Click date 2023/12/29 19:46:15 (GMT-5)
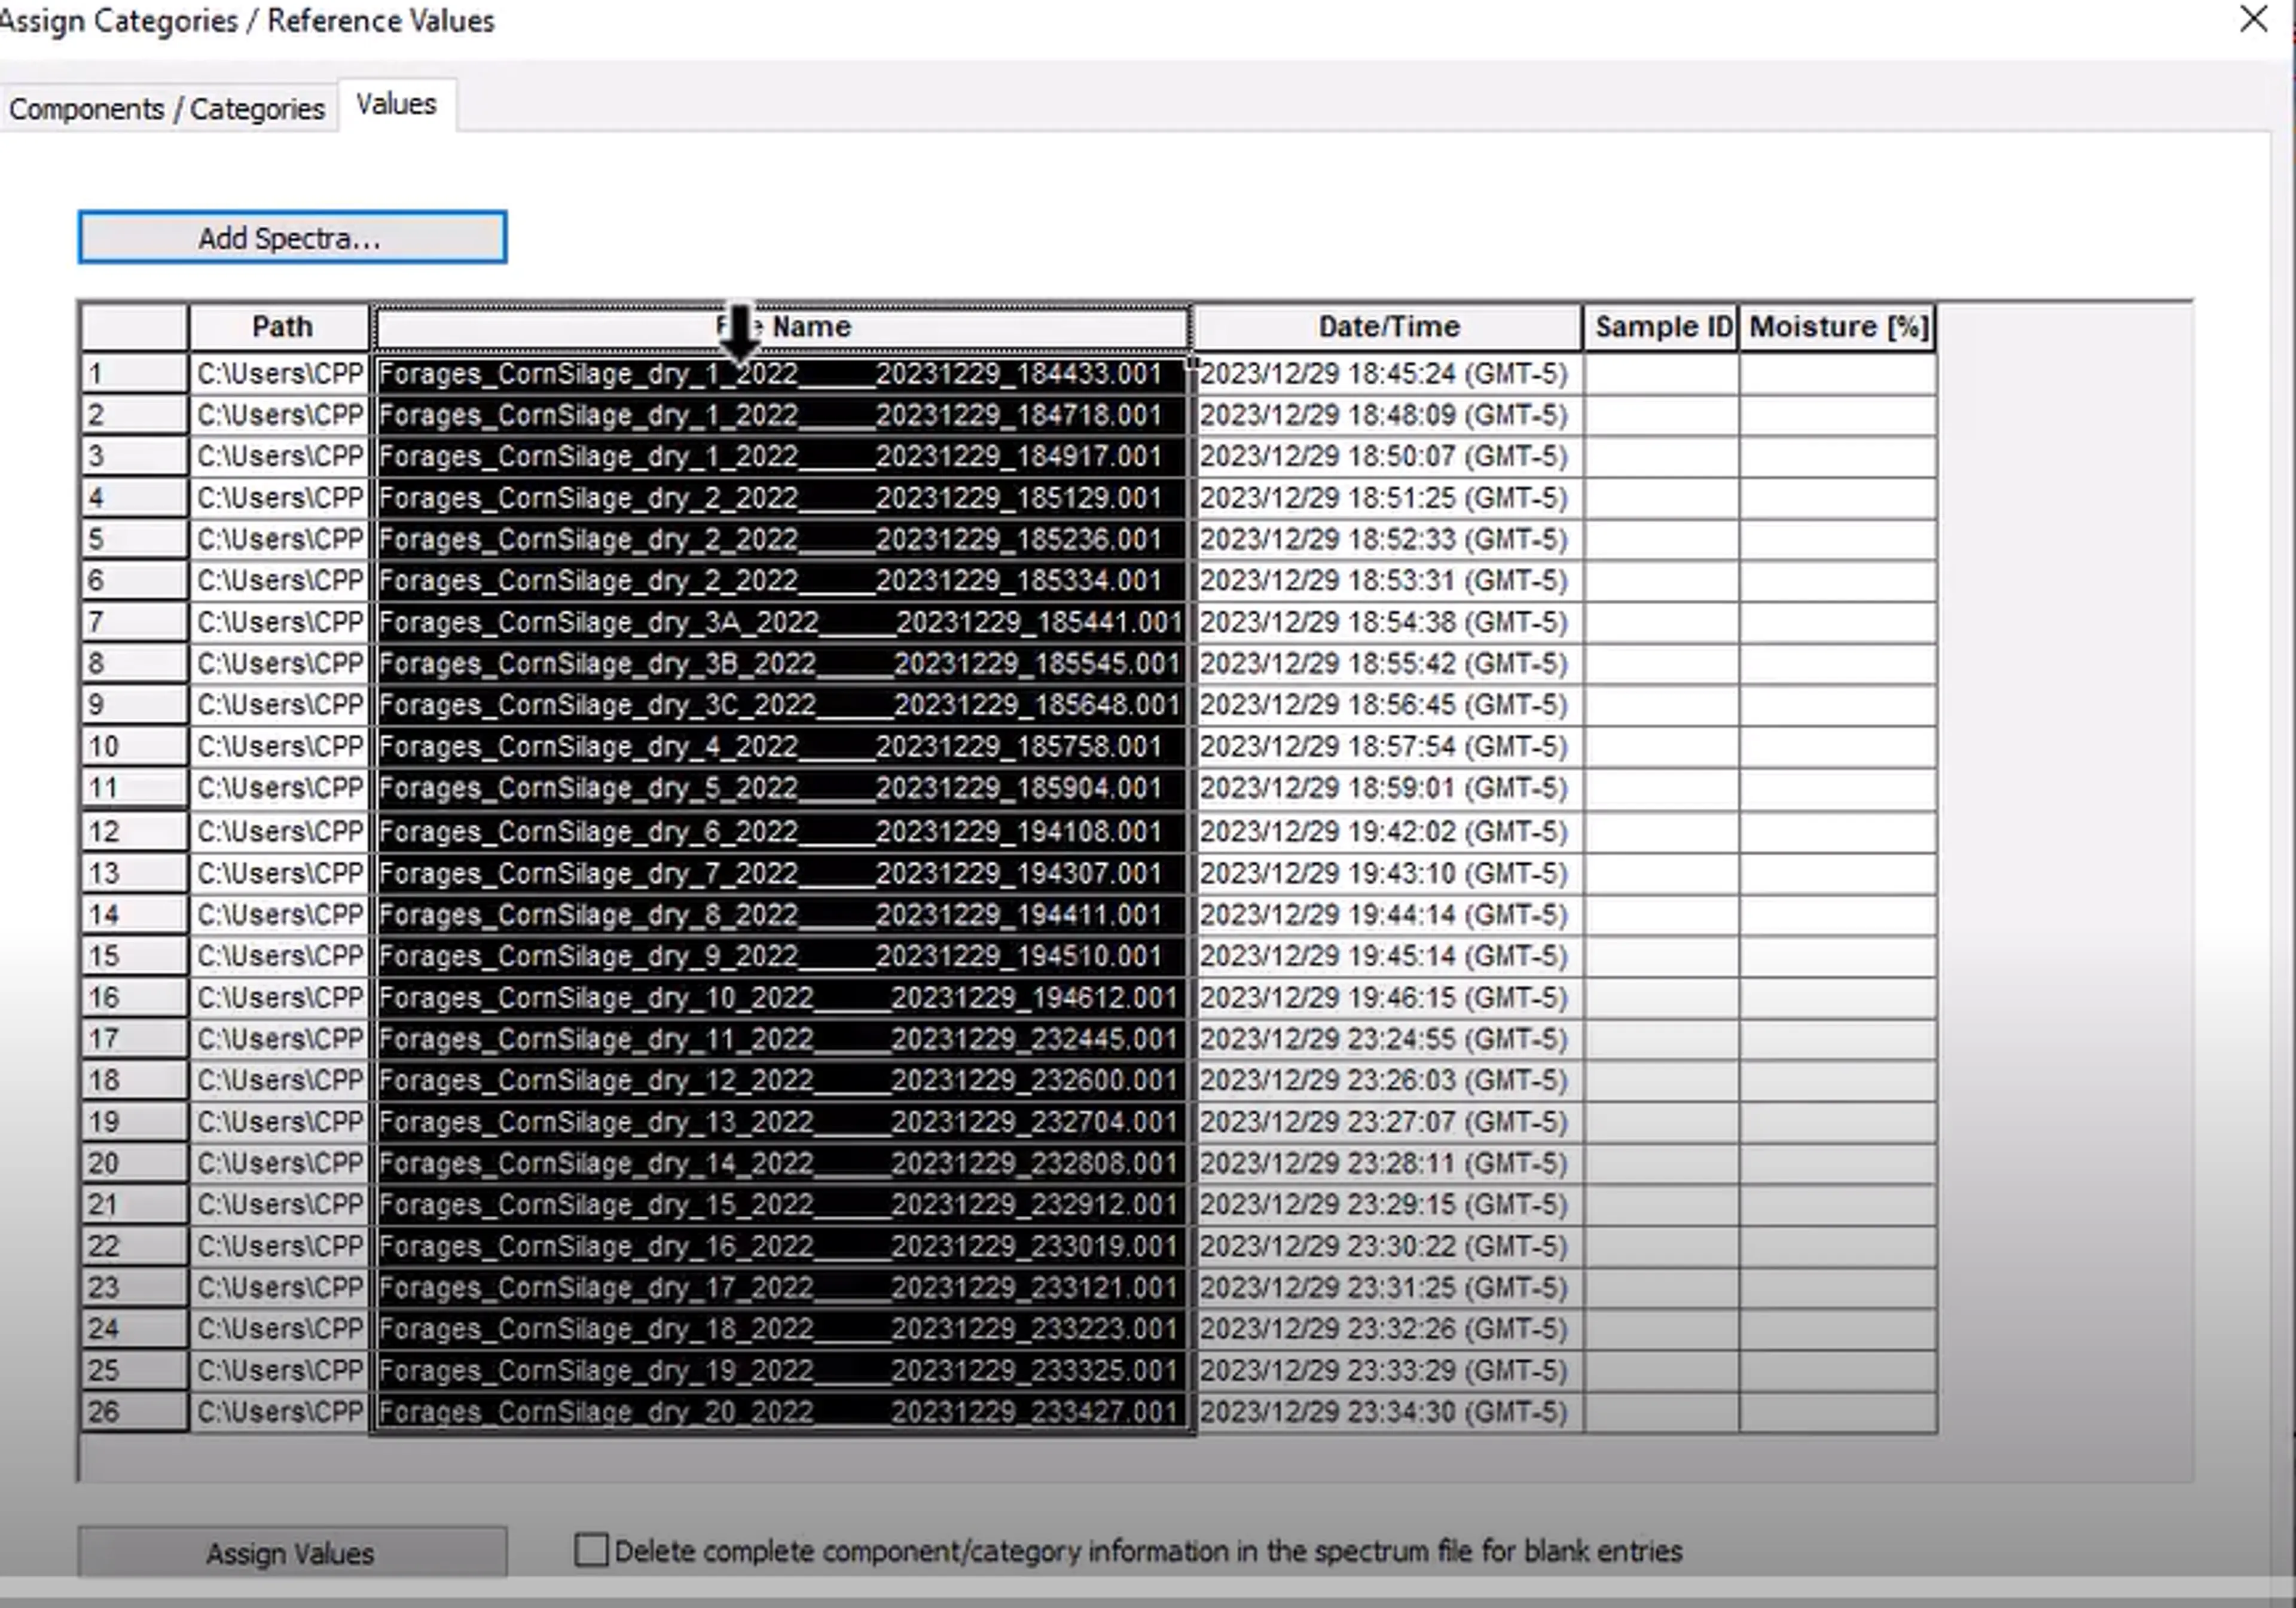The image size is (2296, 1608). coord(1388,998)
